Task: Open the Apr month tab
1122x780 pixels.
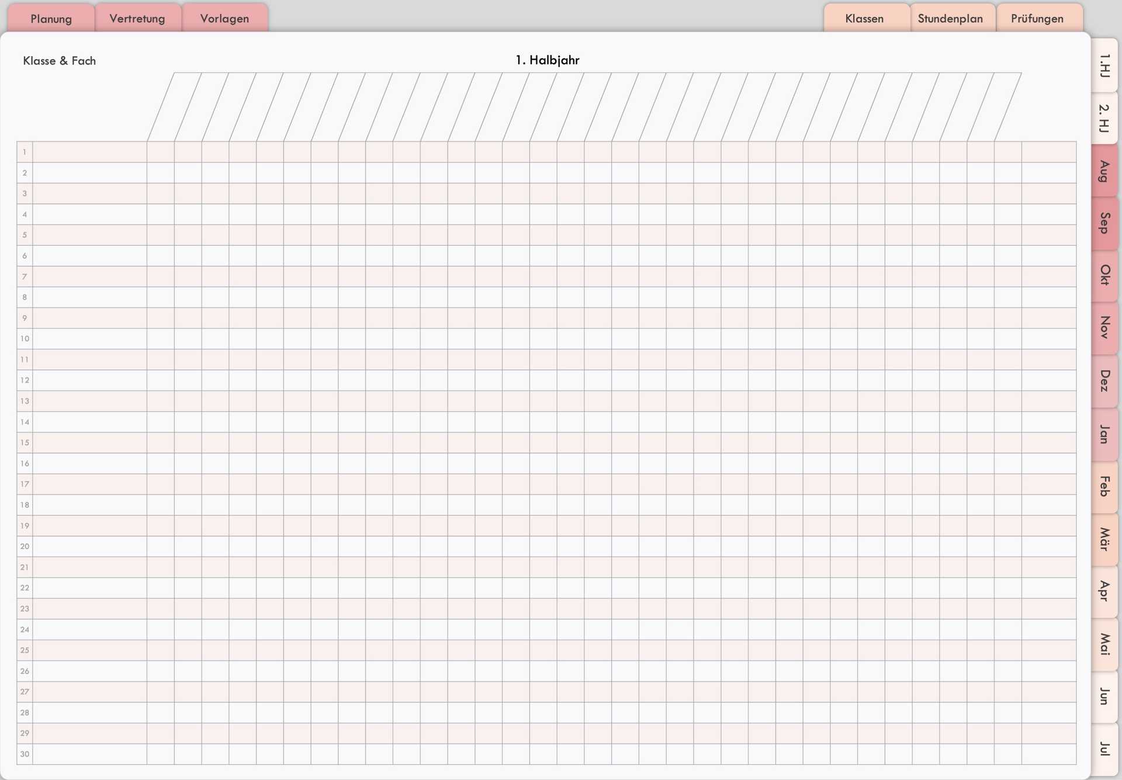Action: 1104,591
